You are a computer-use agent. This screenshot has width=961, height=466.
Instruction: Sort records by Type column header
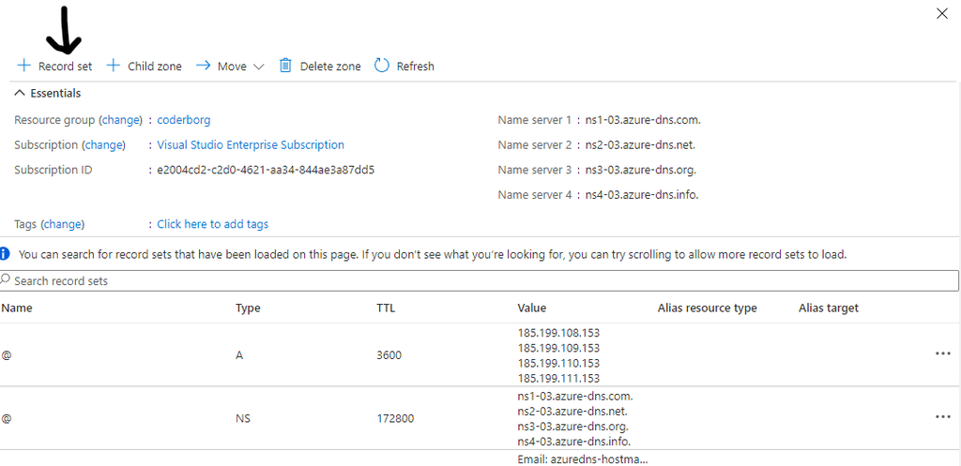click(248, 308)
